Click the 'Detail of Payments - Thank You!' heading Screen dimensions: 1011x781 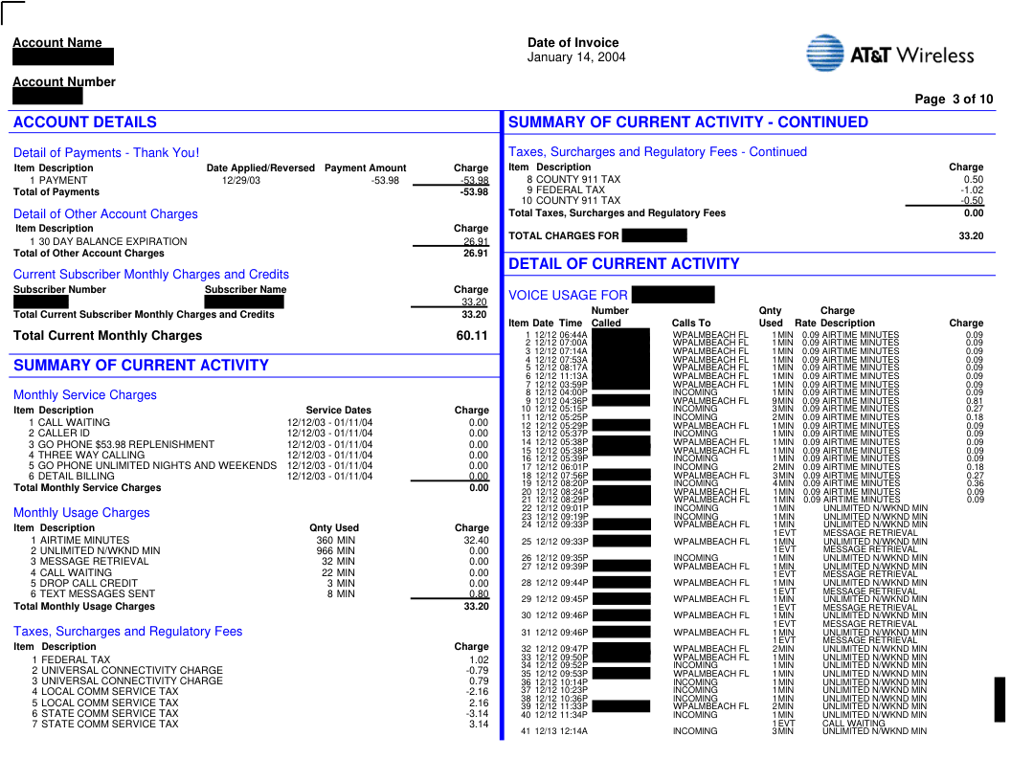[106, 153]
